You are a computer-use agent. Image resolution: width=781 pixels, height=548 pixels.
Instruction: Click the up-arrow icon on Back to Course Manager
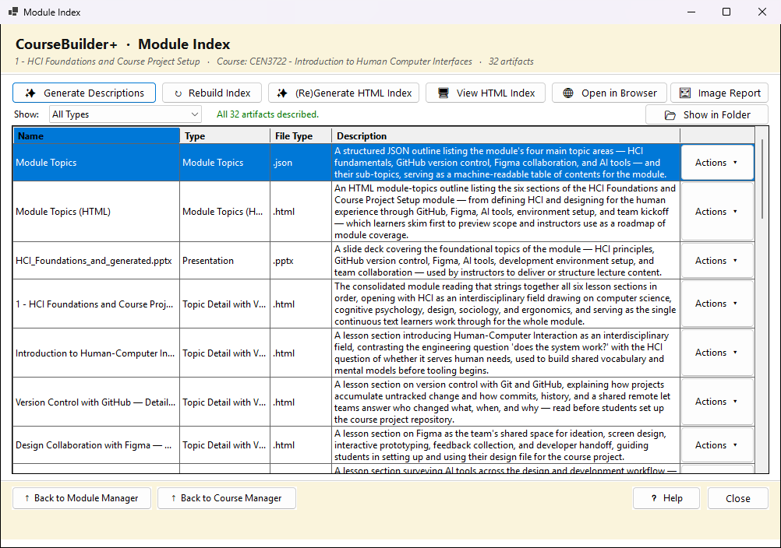[x=173, y=497]
